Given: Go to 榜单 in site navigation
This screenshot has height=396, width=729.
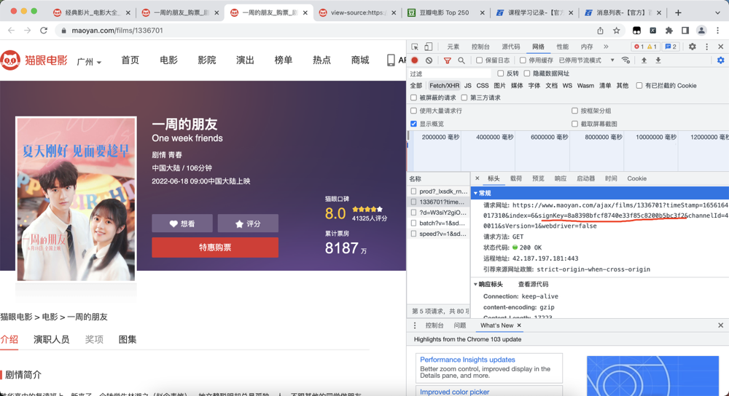Looking at the screenshot, I should coord(283,60).
